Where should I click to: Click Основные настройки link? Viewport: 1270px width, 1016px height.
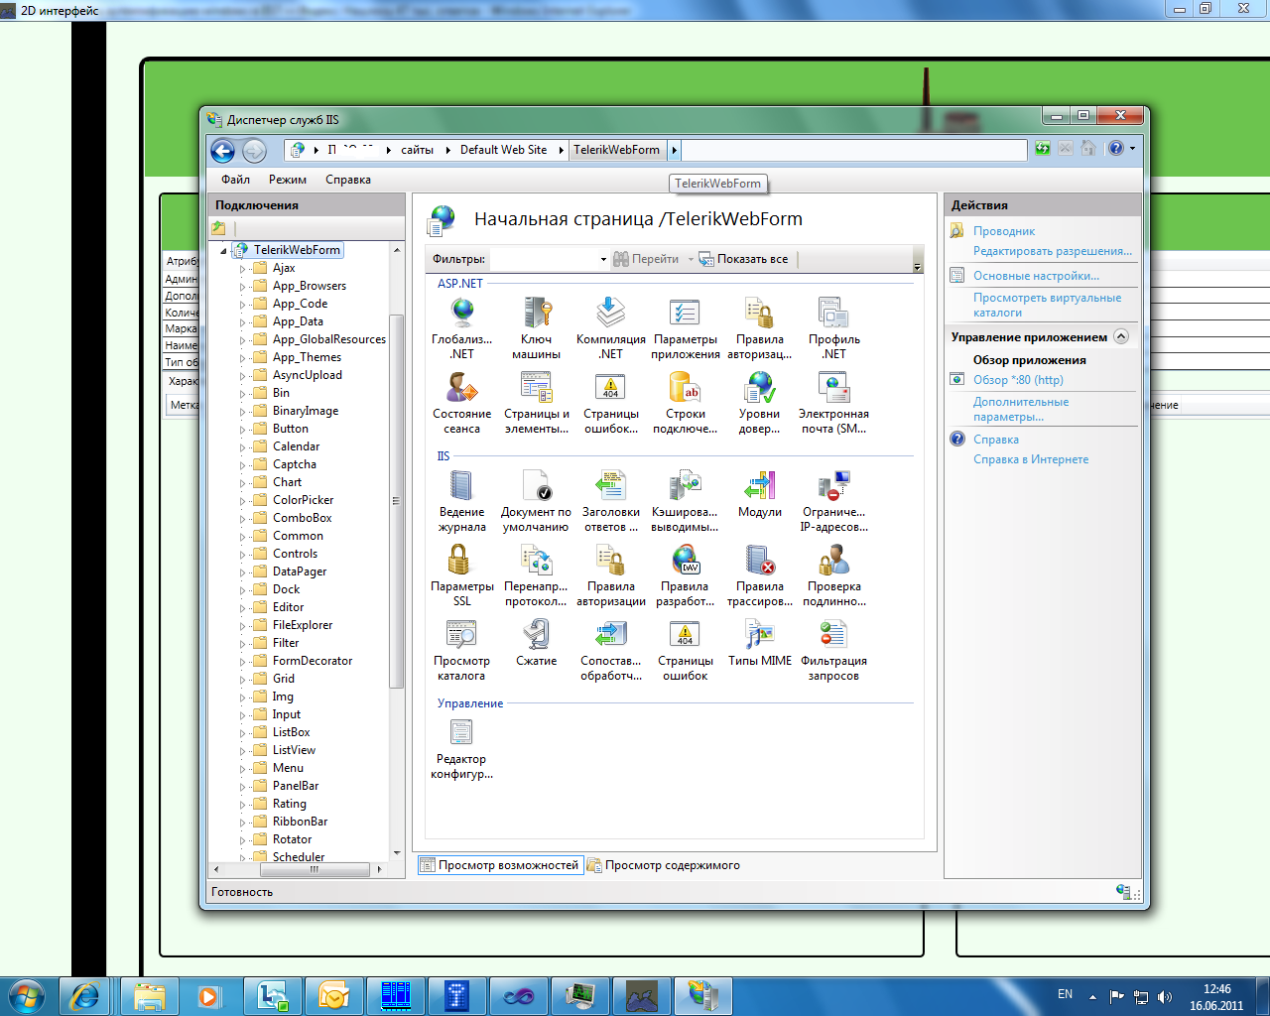pyautogui.click(x=1036, y=276)
